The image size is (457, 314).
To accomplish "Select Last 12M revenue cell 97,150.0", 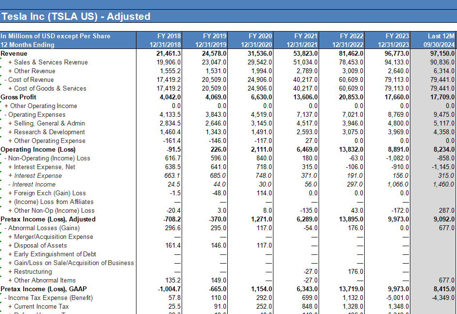I will (442, 53).
